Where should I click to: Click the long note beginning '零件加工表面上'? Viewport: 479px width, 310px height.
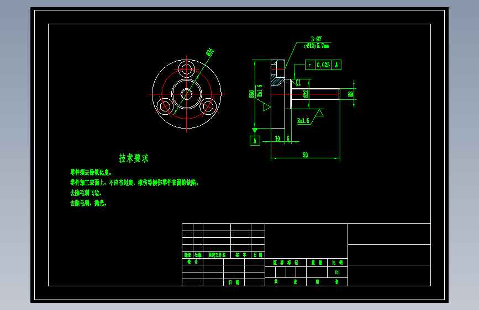[x=134, y=183]
